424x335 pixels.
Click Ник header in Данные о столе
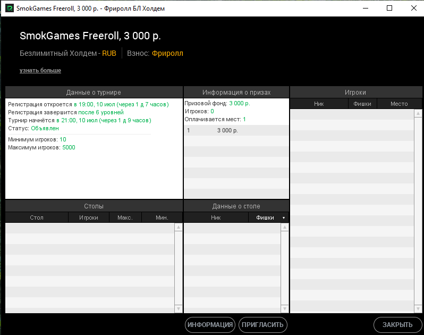click(x=216, y=217)
